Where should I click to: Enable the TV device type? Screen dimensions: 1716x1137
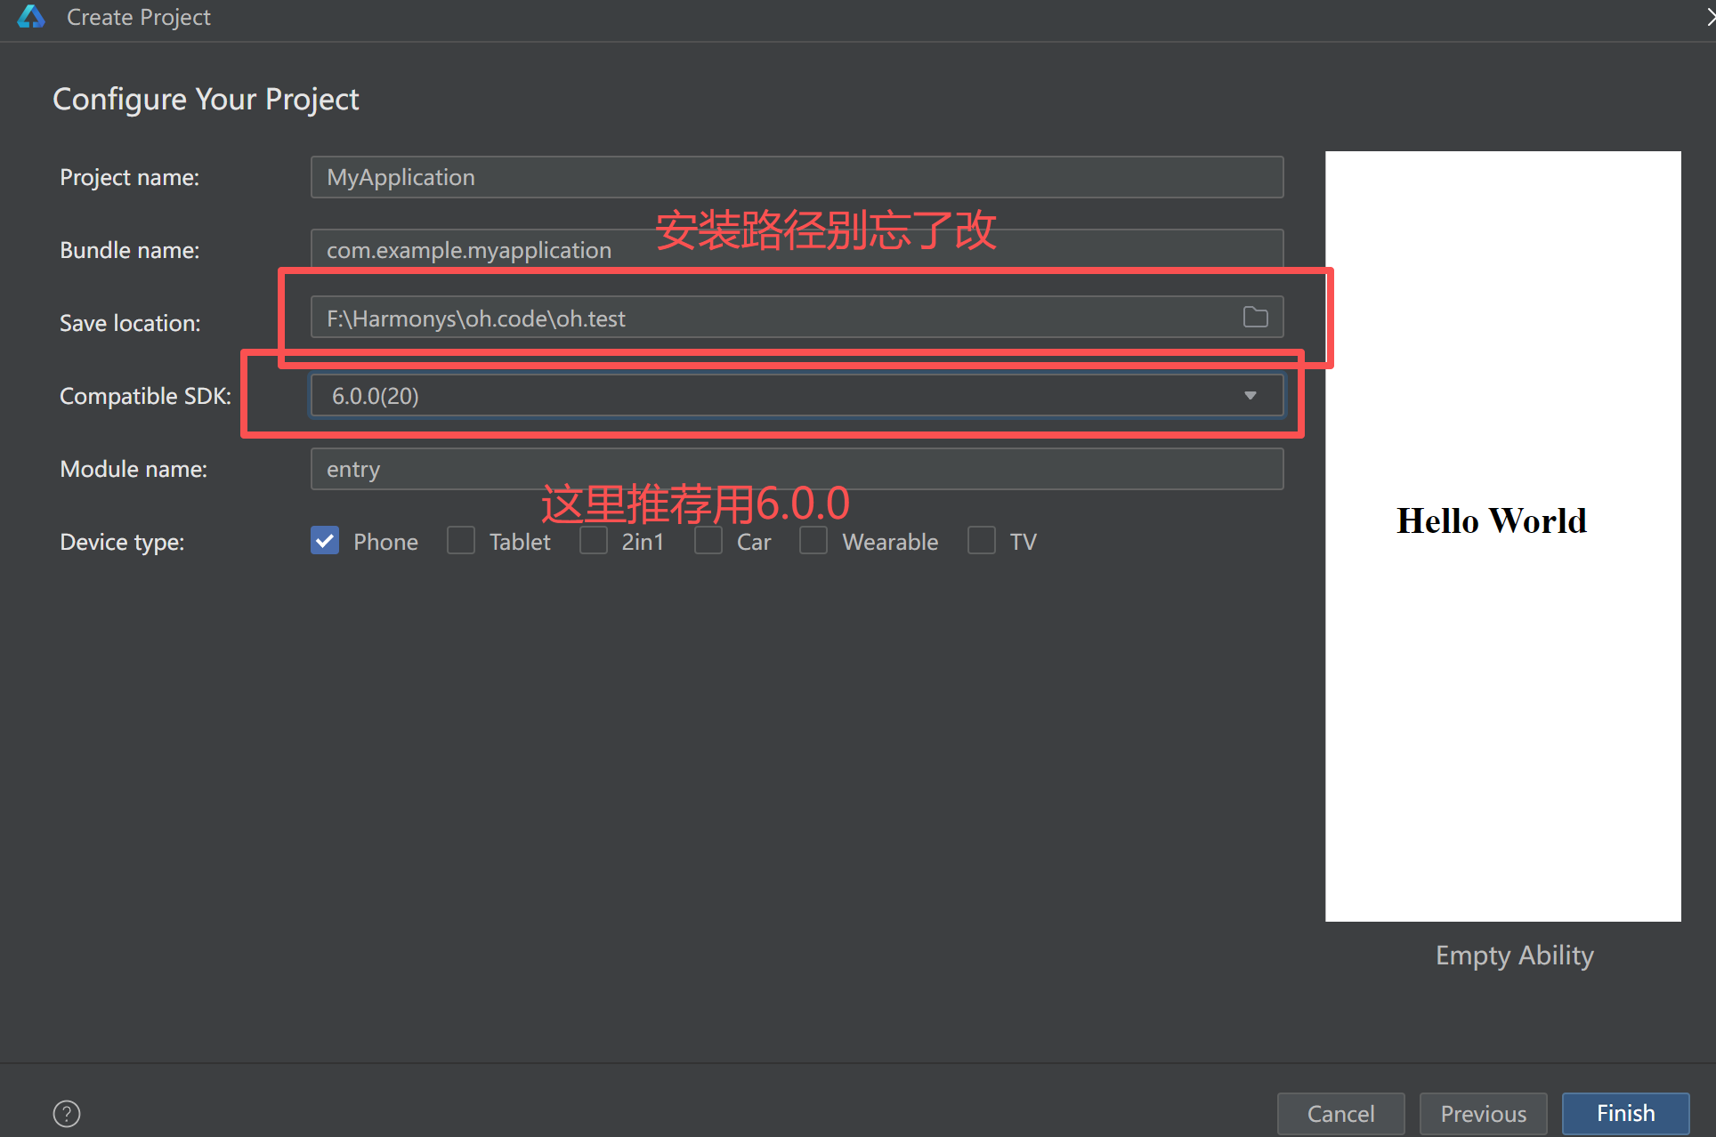[x=981, y=540]
